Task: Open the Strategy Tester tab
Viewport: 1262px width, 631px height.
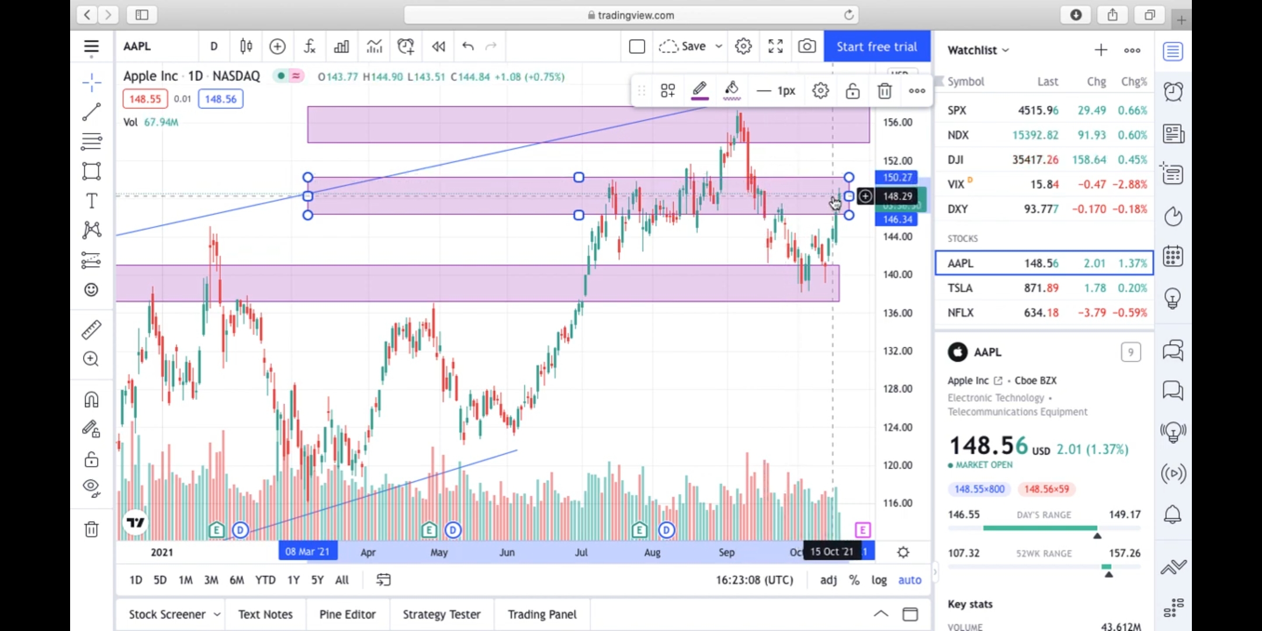Action: click(x=442, y=614)
